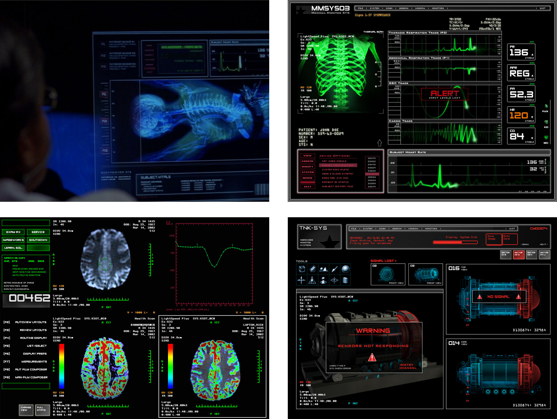Image resolution: width=557 pixels, height=419 pixels.
Task: Select the pen pointer tool in Tools
Action: 335,269
